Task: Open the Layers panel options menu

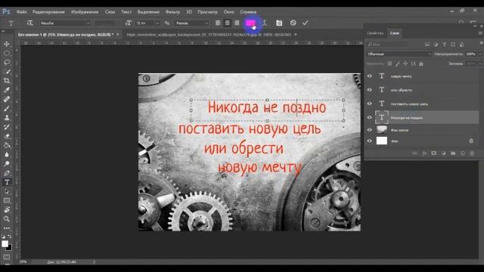Action: tap(480, 33)
